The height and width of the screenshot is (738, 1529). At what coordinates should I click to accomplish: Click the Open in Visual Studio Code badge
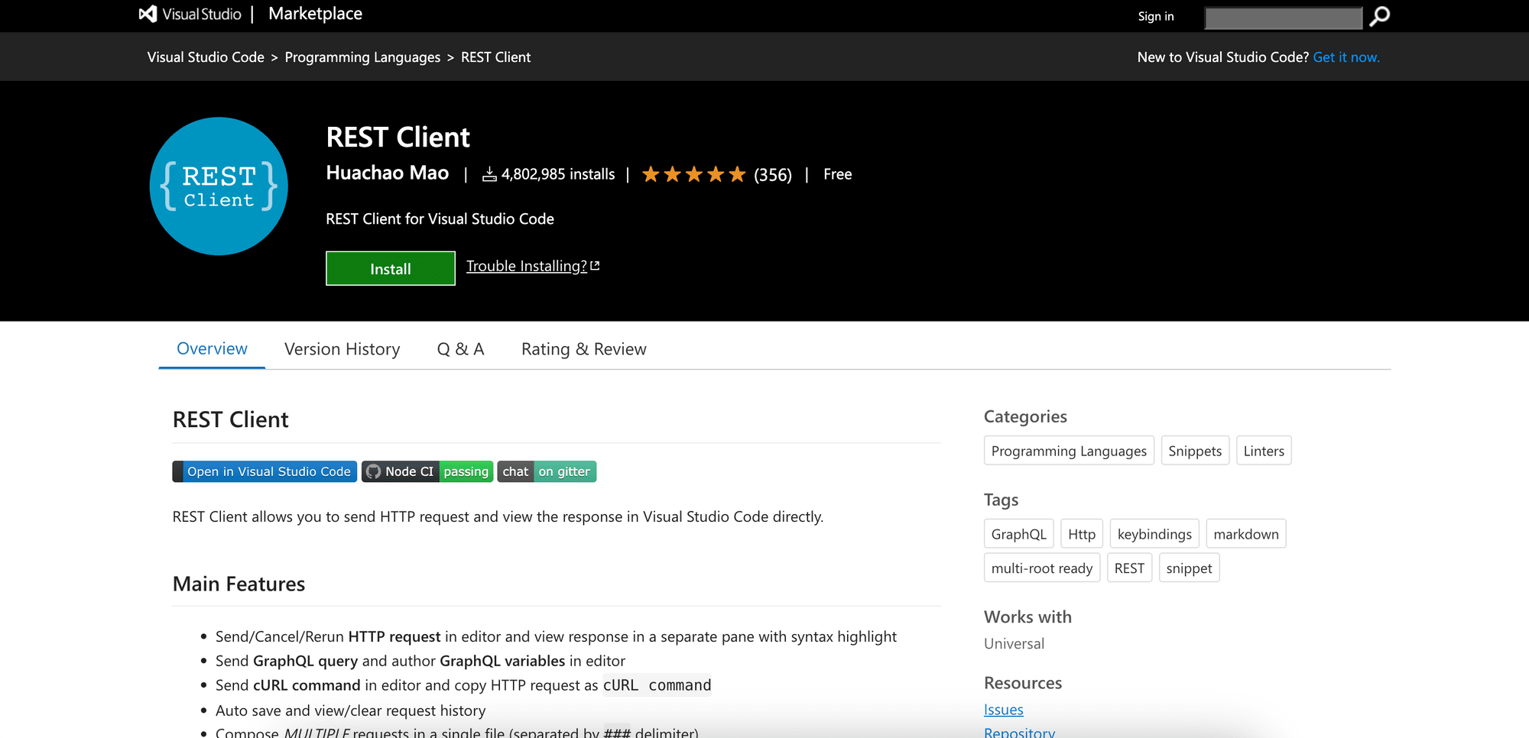coord(265,472)
